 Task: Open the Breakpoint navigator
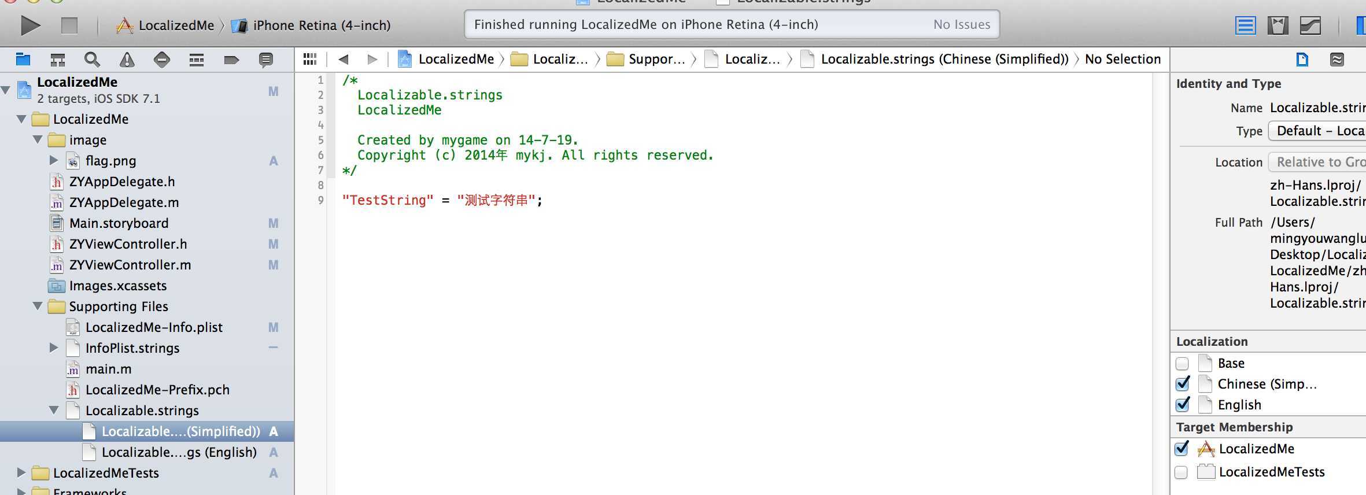231,59
